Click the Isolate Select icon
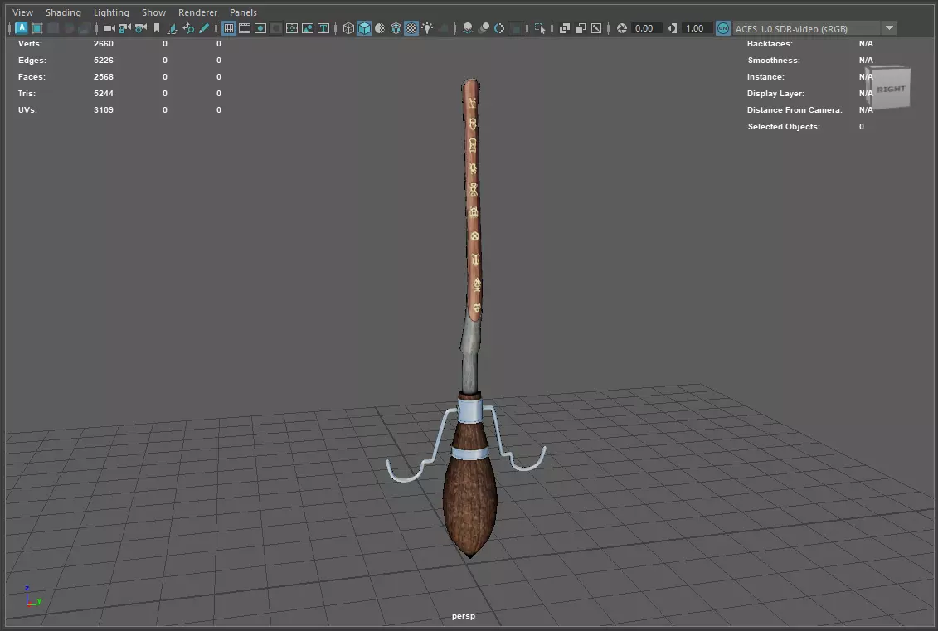 coord(540,28)
